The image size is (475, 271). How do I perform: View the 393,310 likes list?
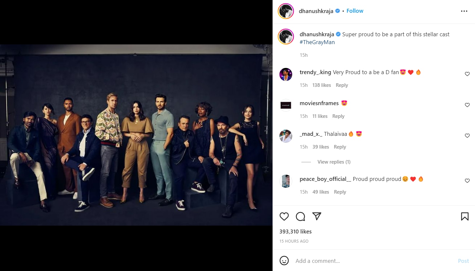[295, 231]
